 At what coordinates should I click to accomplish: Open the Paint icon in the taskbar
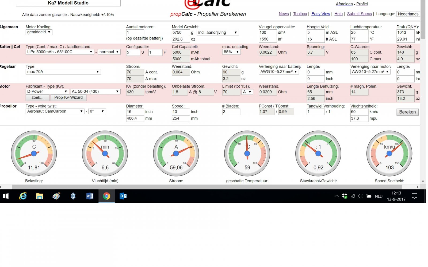coord(56,196)
